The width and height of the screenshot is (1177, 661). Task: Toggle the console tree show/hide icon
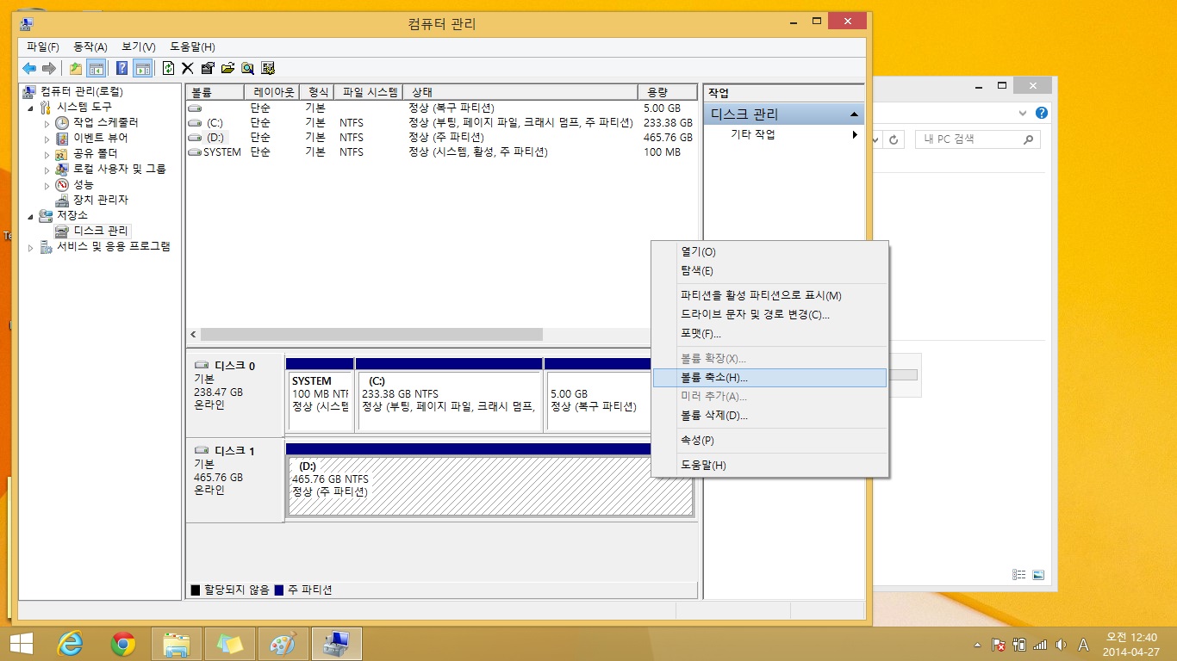coord(97,68)
